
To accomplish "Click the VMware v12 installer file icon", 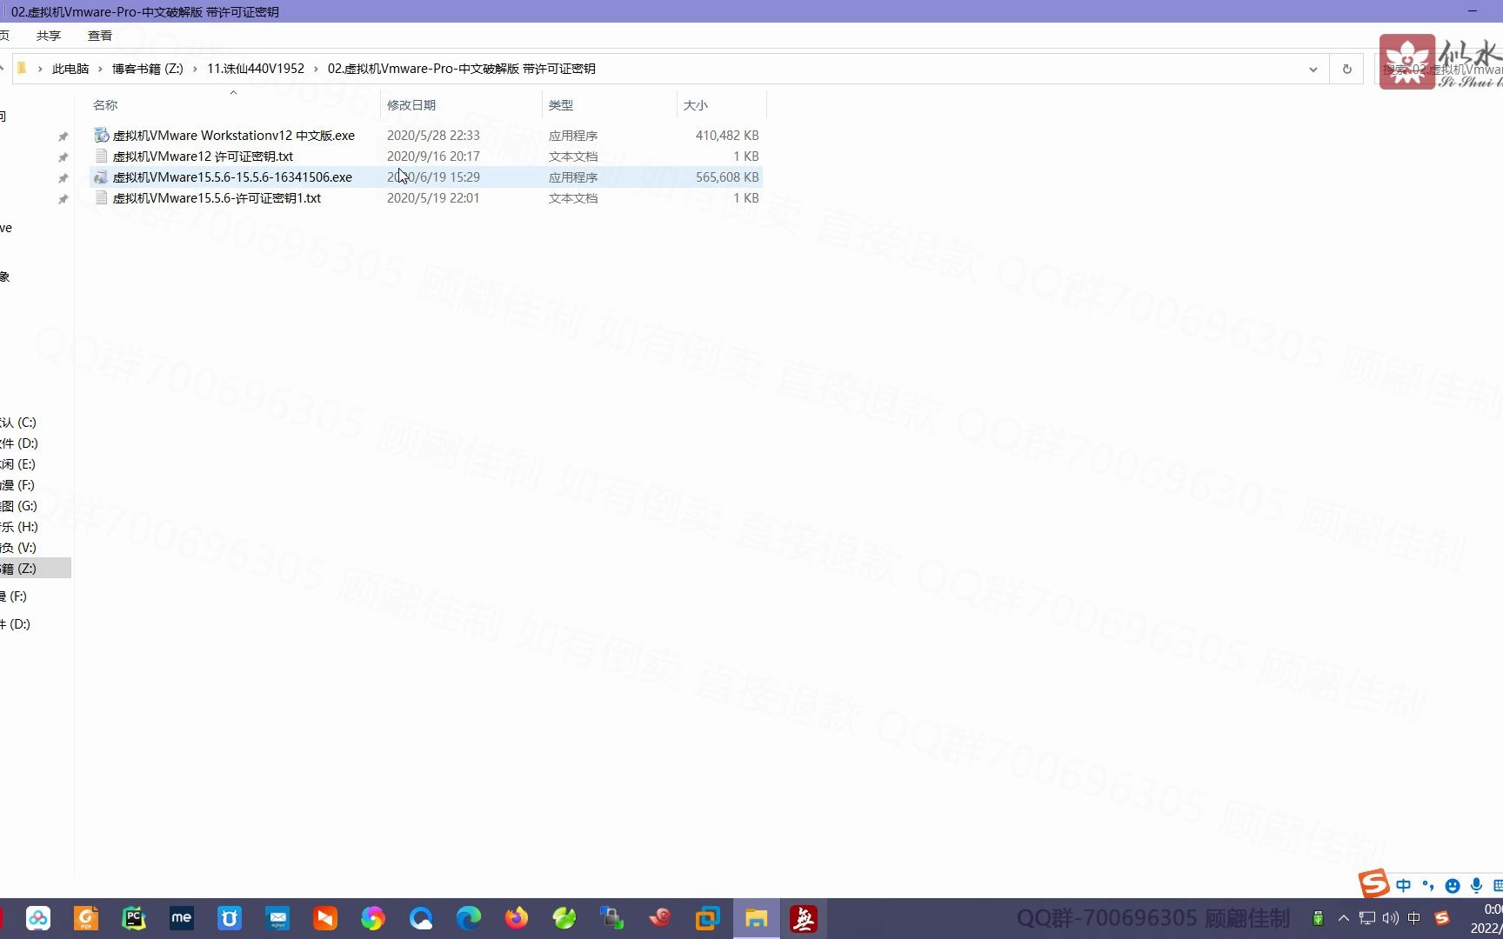I will coord(102,135).
